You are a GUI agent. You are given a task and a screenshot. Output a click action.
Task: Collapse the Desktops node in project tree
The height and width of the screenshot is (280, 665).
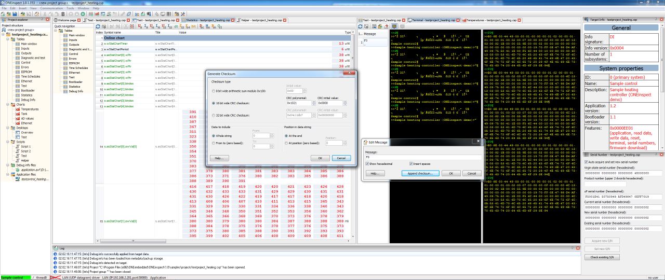coord(7,128)
